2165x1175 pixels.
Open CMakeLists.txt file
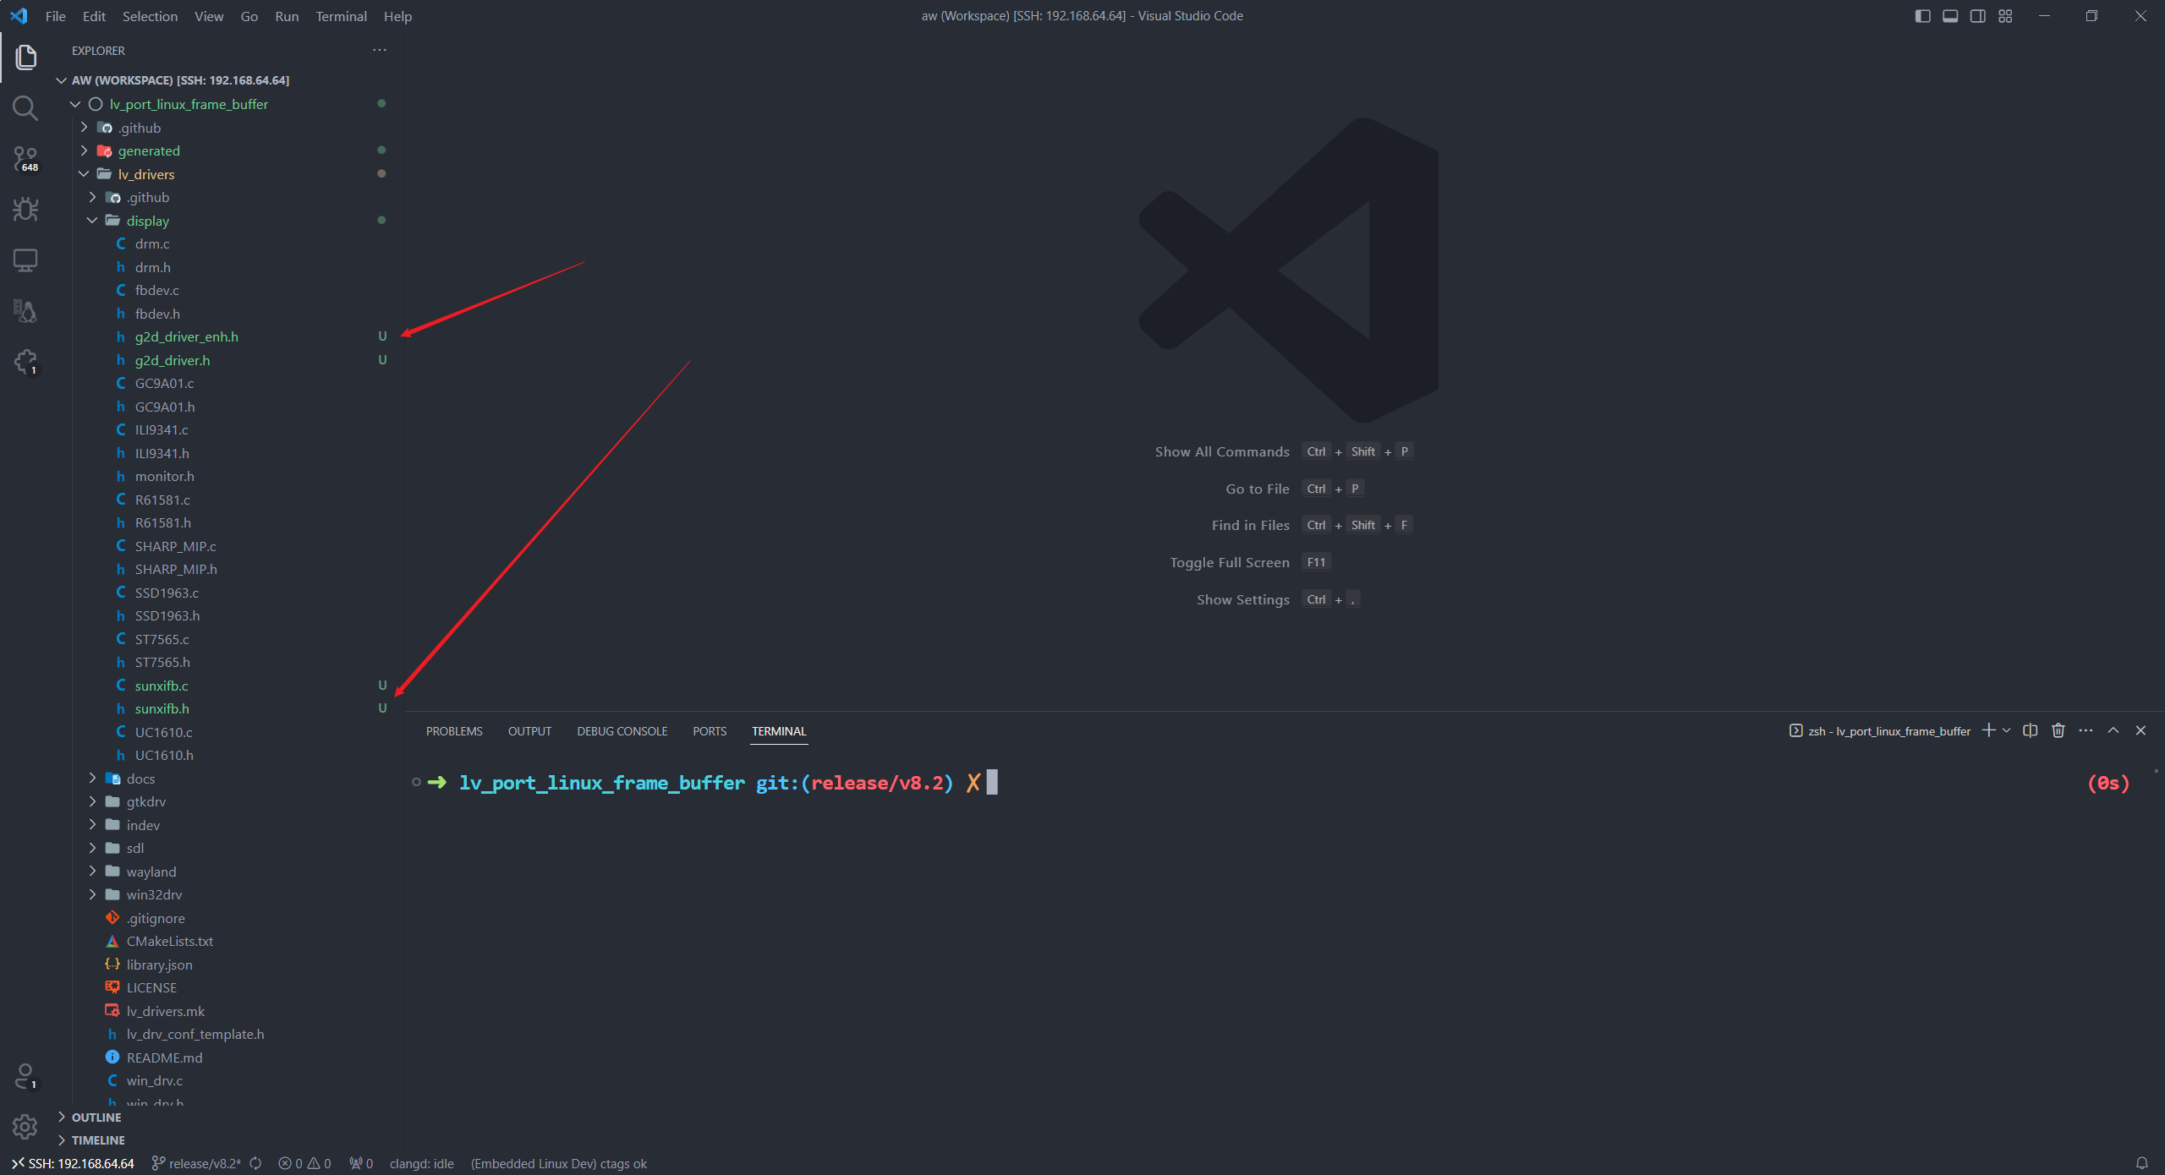pos(169,941)
